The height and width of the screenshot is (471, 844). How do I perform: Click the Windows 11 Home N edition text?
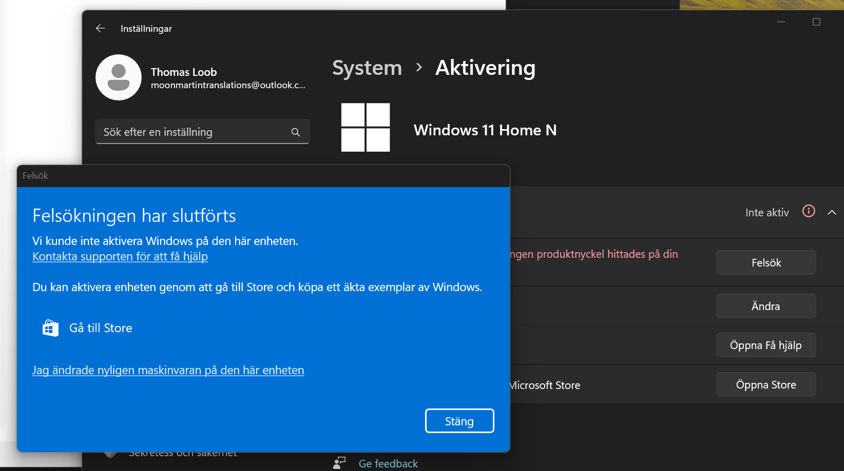[x=485, y=130]
